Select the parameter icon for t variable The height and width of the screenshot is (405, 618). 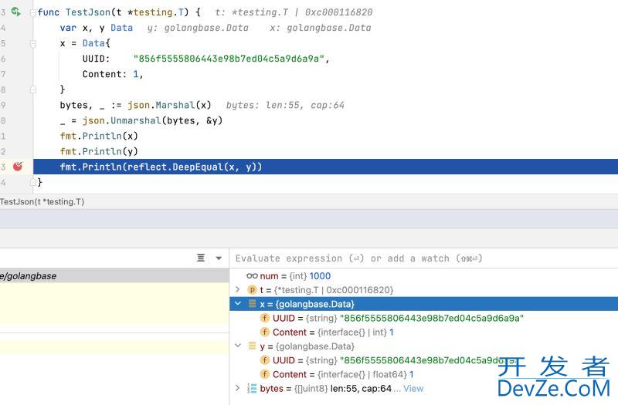coord(252,290)
